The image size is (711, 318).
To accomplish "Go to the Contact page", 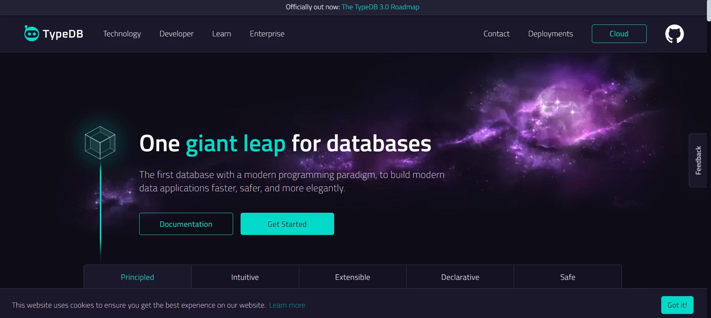I will (496, 34).
